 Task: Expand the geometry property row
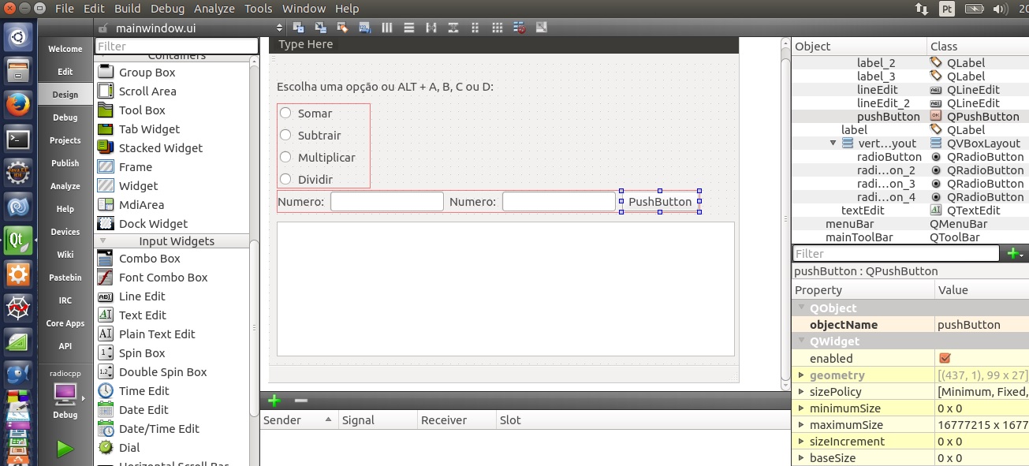pos(801,375)
